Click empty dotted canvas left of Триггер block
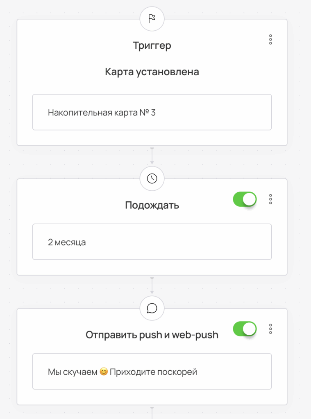This screenshot has height=419, width=311. (x=8, y=82)
